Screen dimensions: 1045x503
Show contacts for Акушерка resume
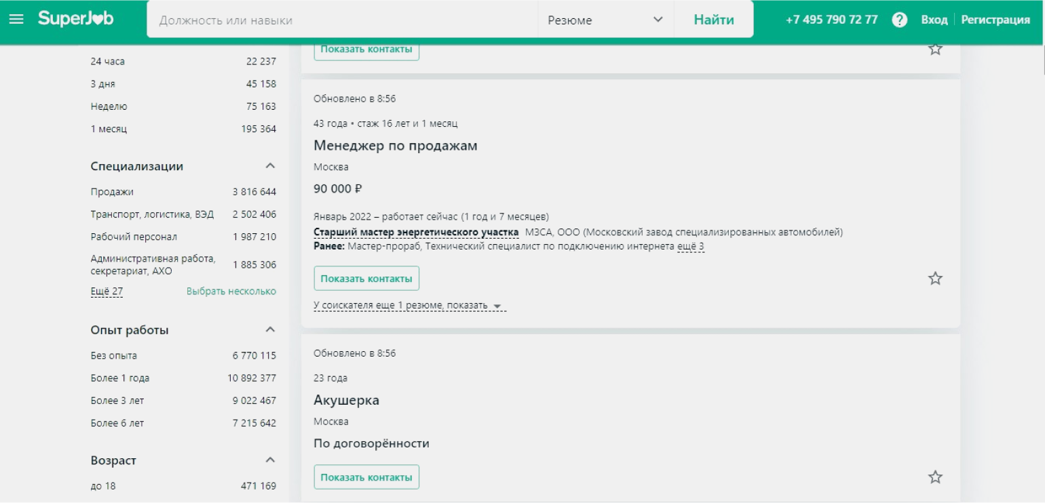pyautogui.click(x=366, y=477)
